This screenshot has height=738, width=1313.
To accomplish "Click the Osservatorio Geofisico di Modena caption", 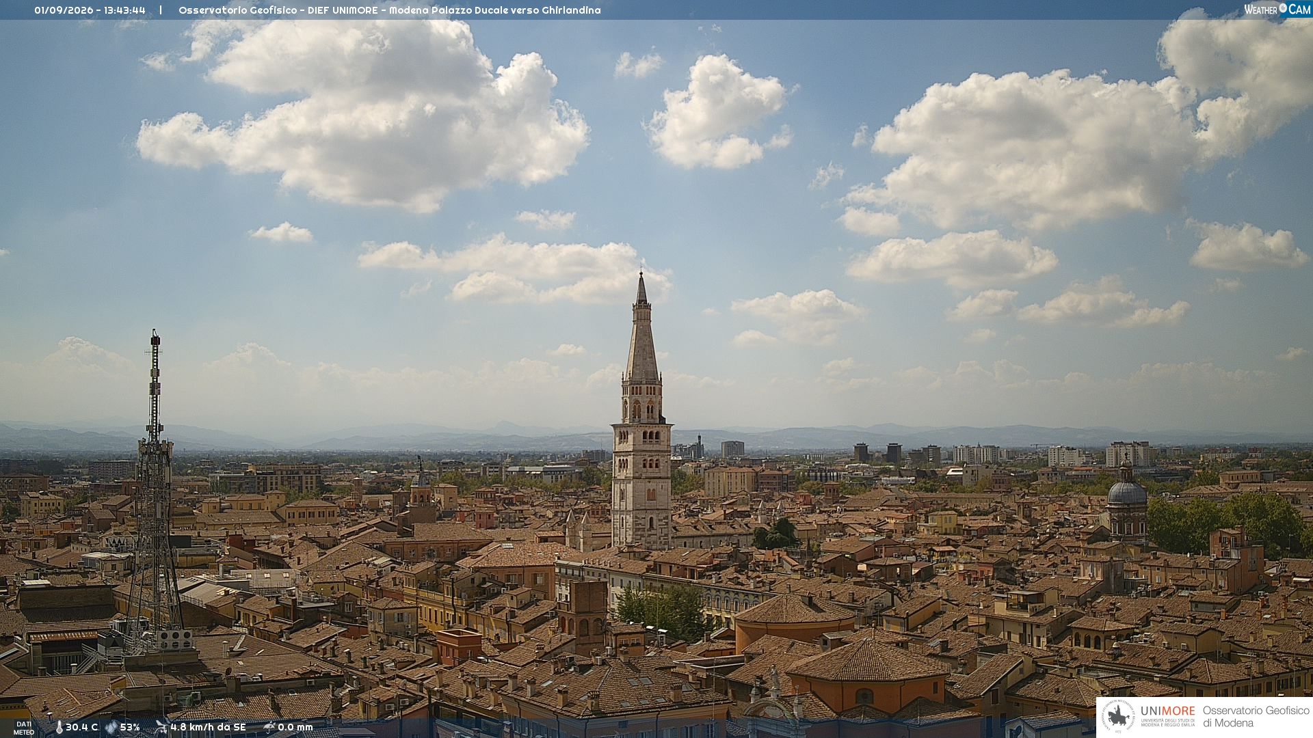I will (x=1256, y=716).
